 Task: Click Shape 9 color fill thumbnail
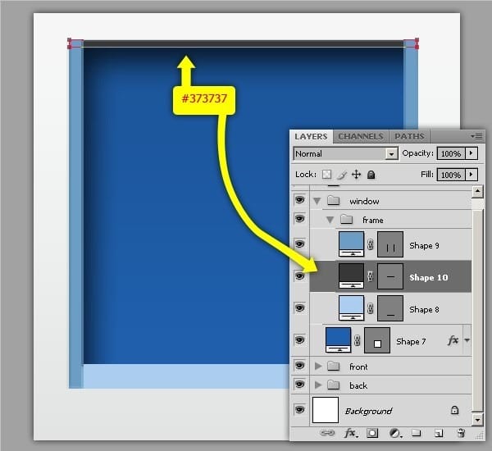pyautogui.click(x=352, y=244)
